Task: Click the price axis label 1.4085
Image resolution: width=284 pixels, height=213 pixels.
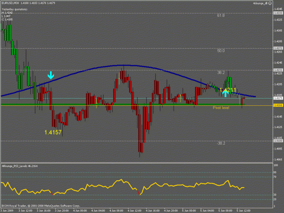Action: (278, 149)
